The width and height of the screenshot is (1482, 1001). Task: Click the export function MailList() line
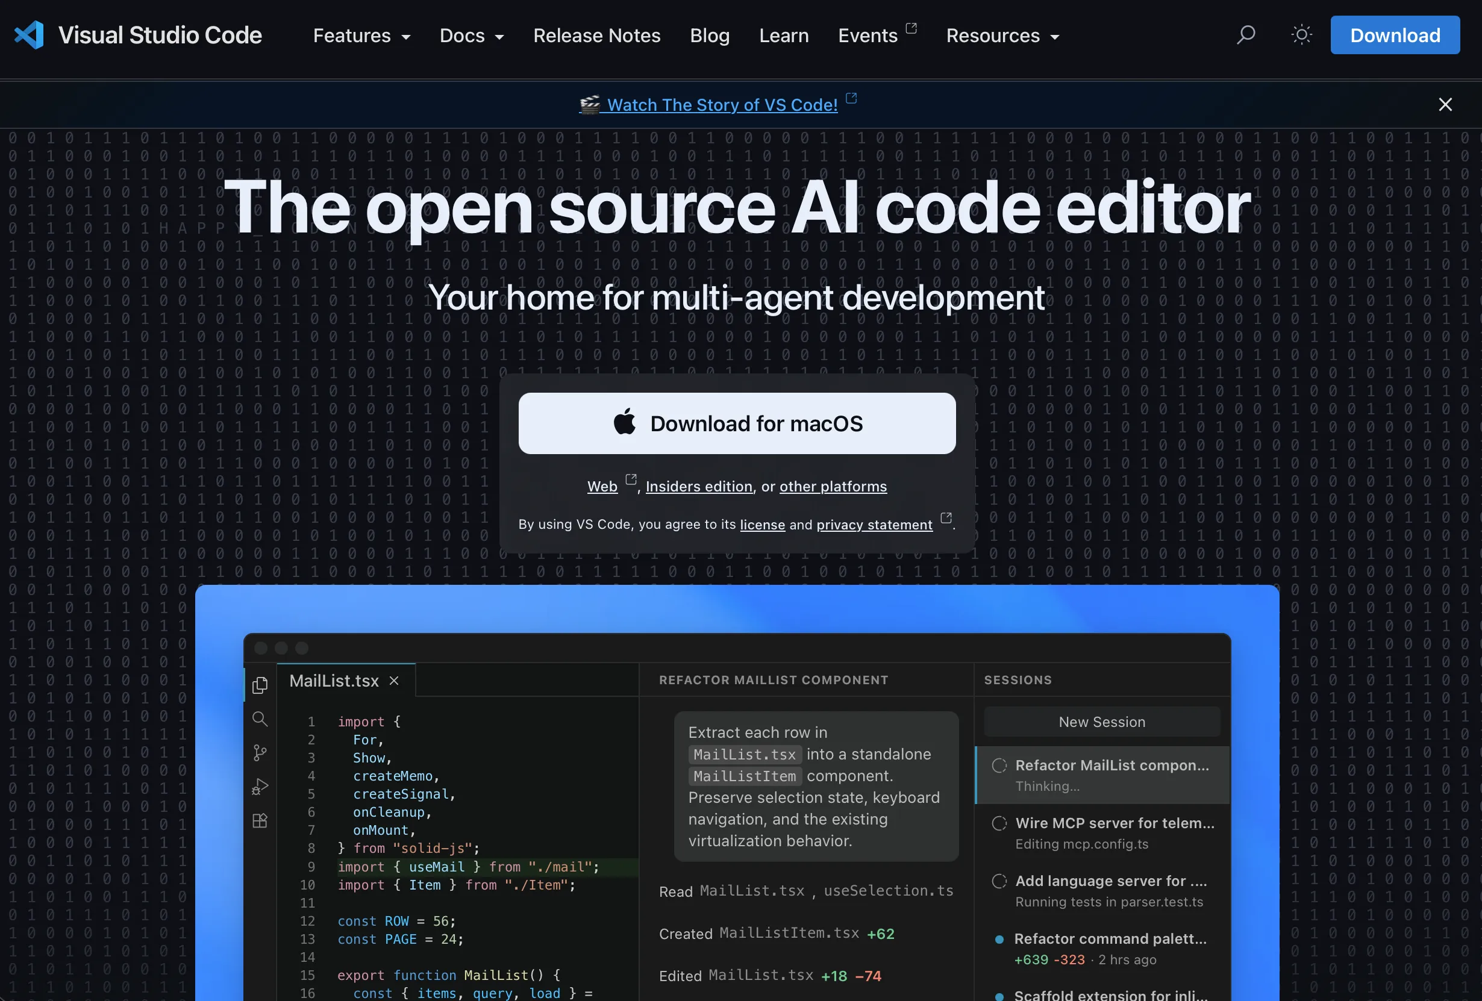[x=449, y=976]
